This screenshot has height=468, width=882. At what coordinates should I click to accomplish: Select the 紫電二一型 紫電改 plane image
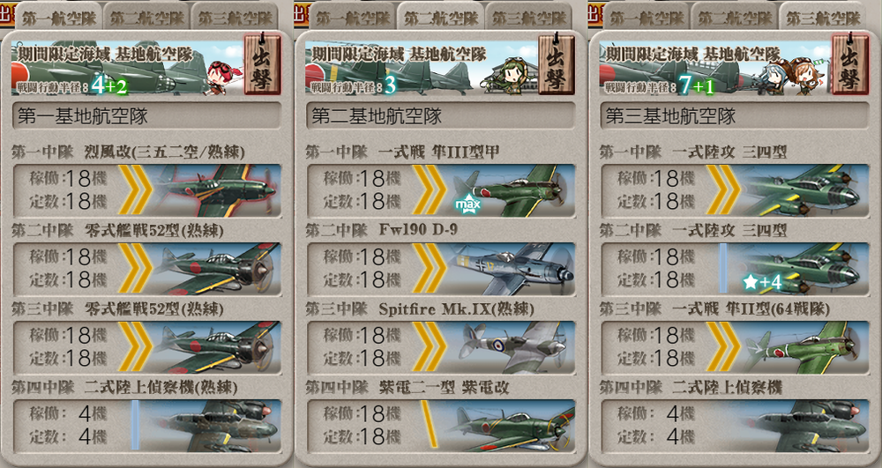point(511,426)
